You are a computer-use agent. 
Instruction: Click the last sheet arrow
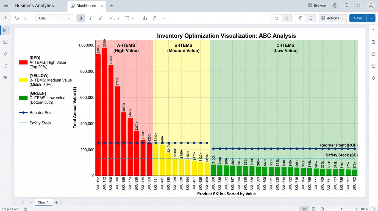coord(31,202)
